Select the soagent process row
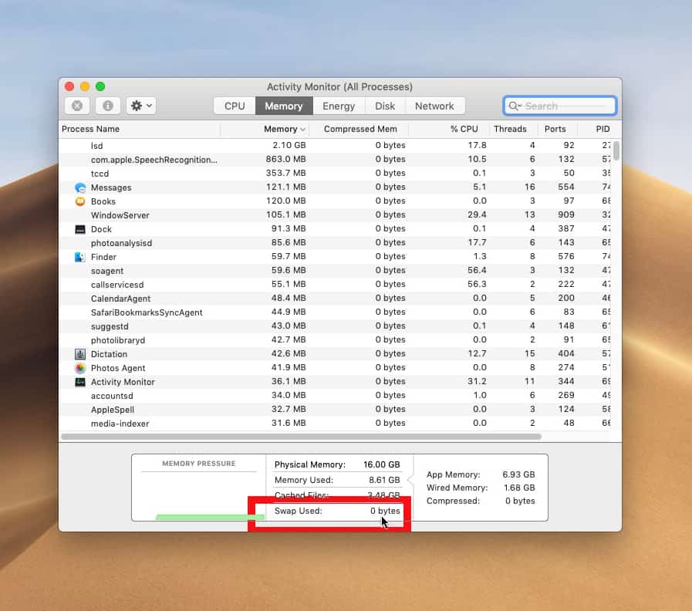Viewport: 692px width, 611px height. click(336, 271)
